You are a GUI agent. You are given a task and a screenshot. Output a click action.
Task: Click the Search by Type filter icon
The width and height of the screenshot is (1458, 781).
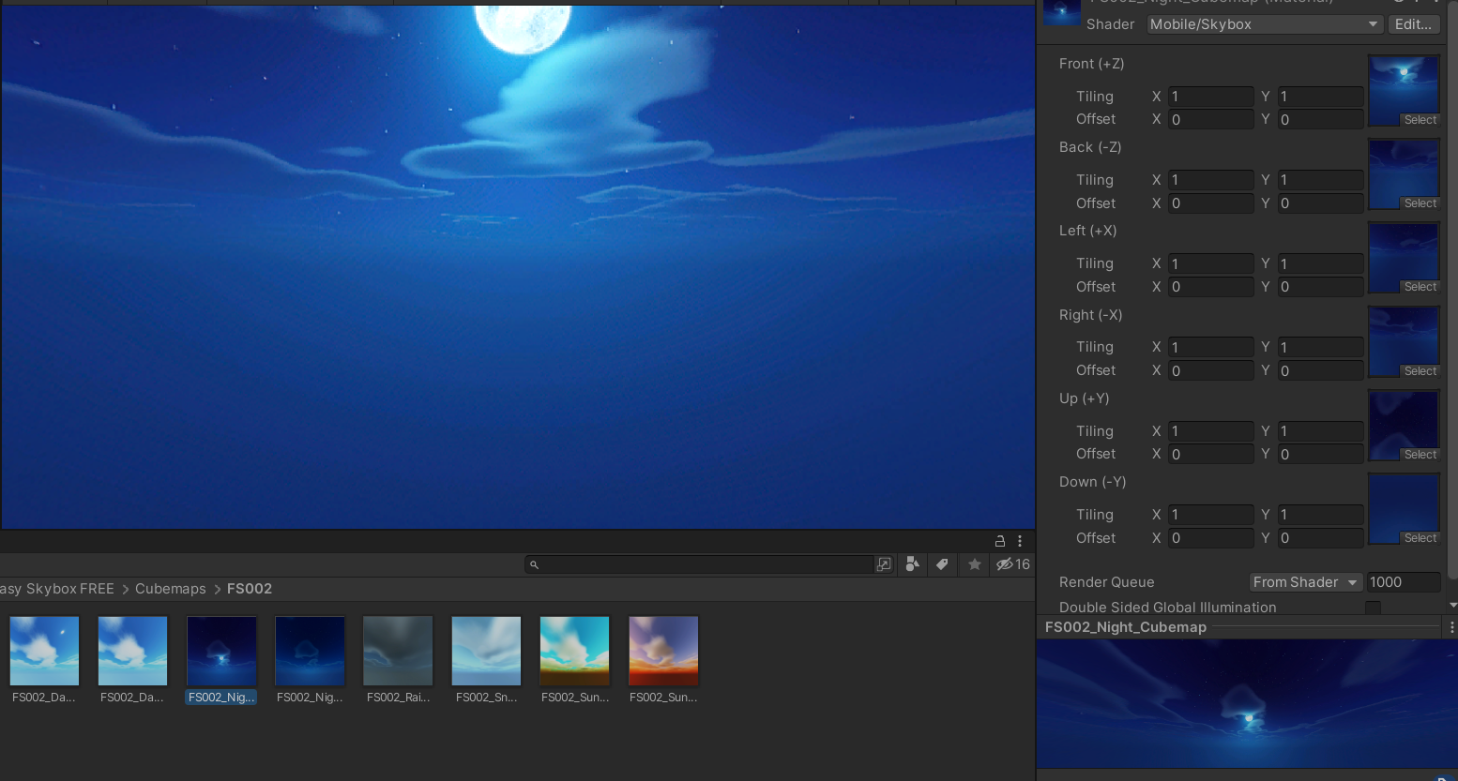point(912,564)
